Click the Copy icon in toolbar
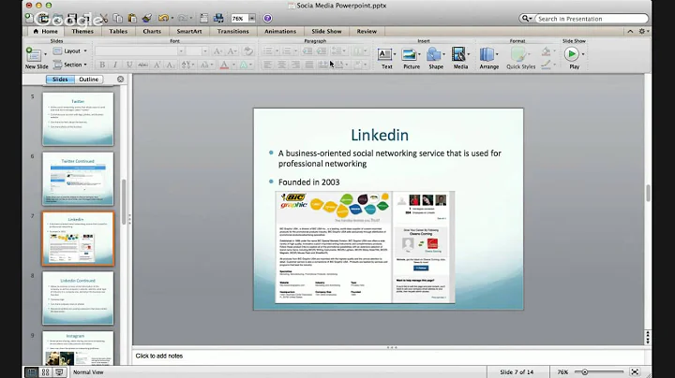The width and height of the screenshot is (675, 378). click(x=118, y=18)
